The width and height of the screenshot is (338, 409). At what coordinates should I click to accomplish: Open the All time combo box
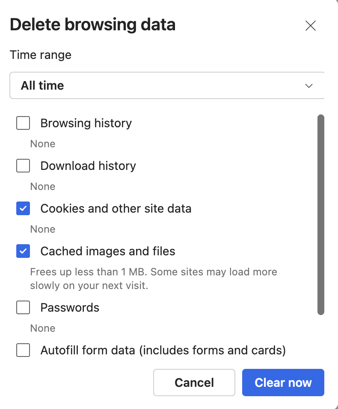(x=167, y=86)
